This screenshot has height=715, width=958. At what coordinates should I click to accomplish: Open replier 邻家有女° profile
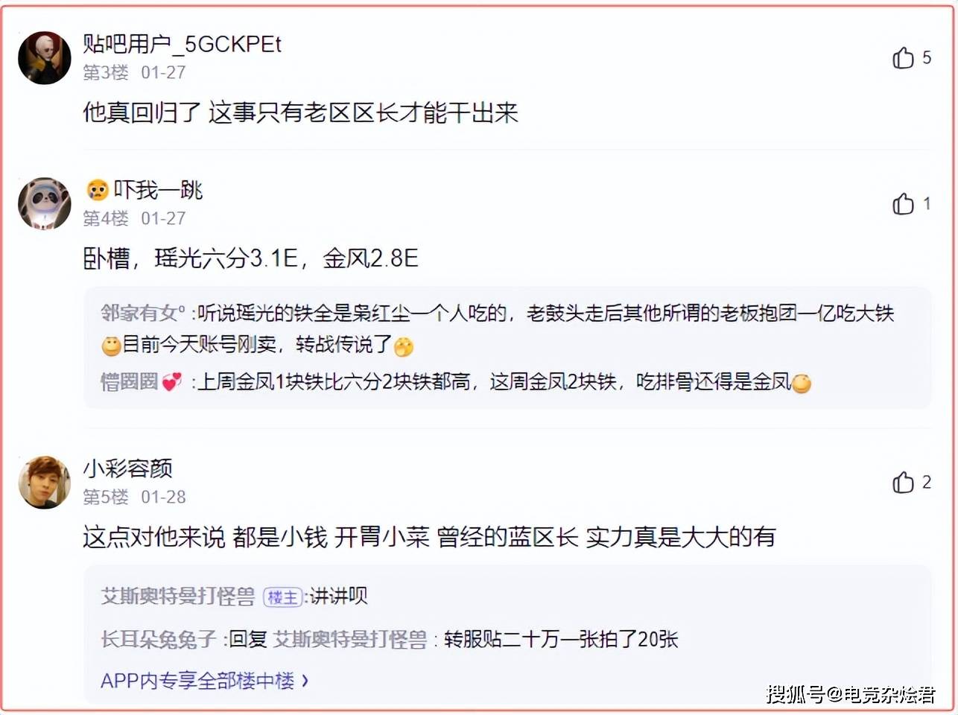(x=143, y=314)
